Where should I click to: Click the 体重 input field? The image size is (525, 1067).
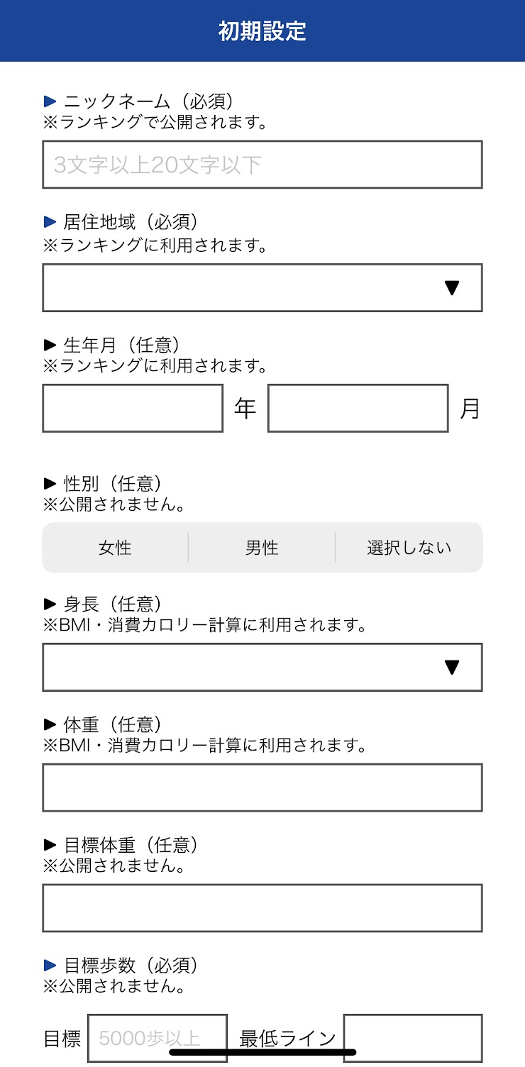pos(262,787)
